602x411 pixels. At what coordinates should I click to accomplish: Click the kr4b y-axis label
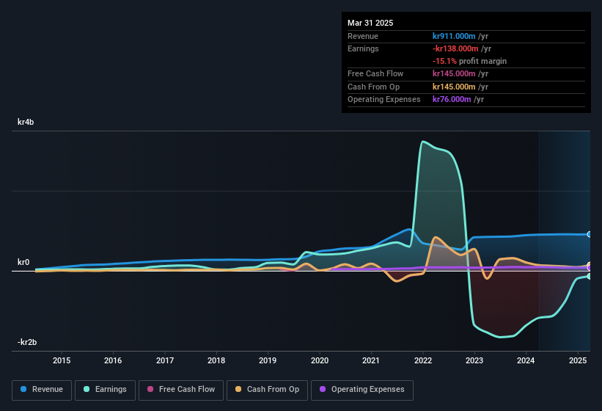[26, 122]
